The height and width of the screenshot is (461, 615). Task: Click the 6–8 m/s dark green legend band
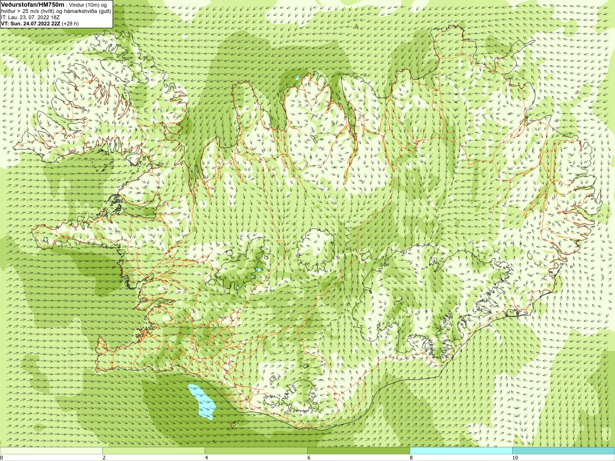tap(358, 451)
